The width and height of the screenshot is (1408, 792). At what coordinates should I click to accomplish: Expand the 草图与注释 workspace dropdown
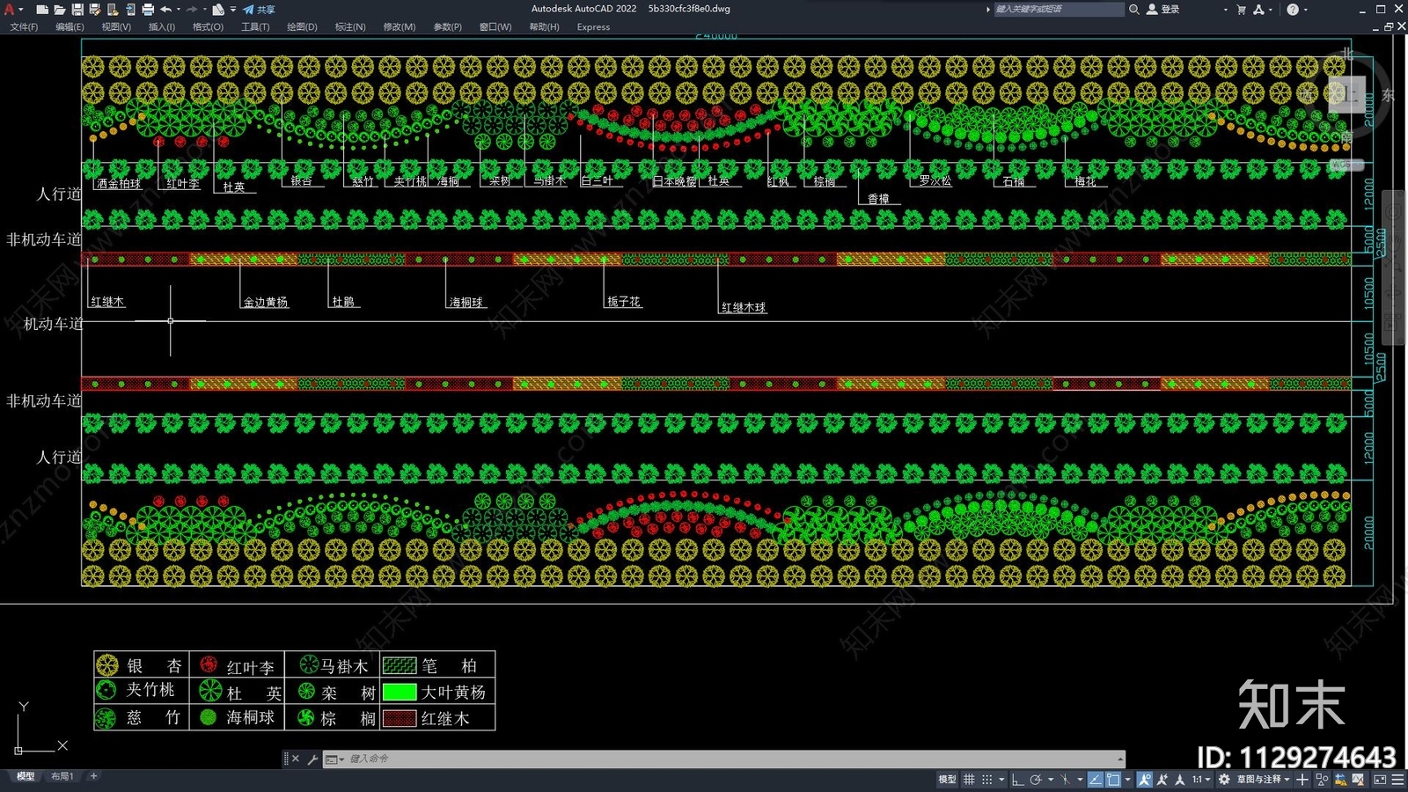pyautogui.click(x=1264, y=780)
